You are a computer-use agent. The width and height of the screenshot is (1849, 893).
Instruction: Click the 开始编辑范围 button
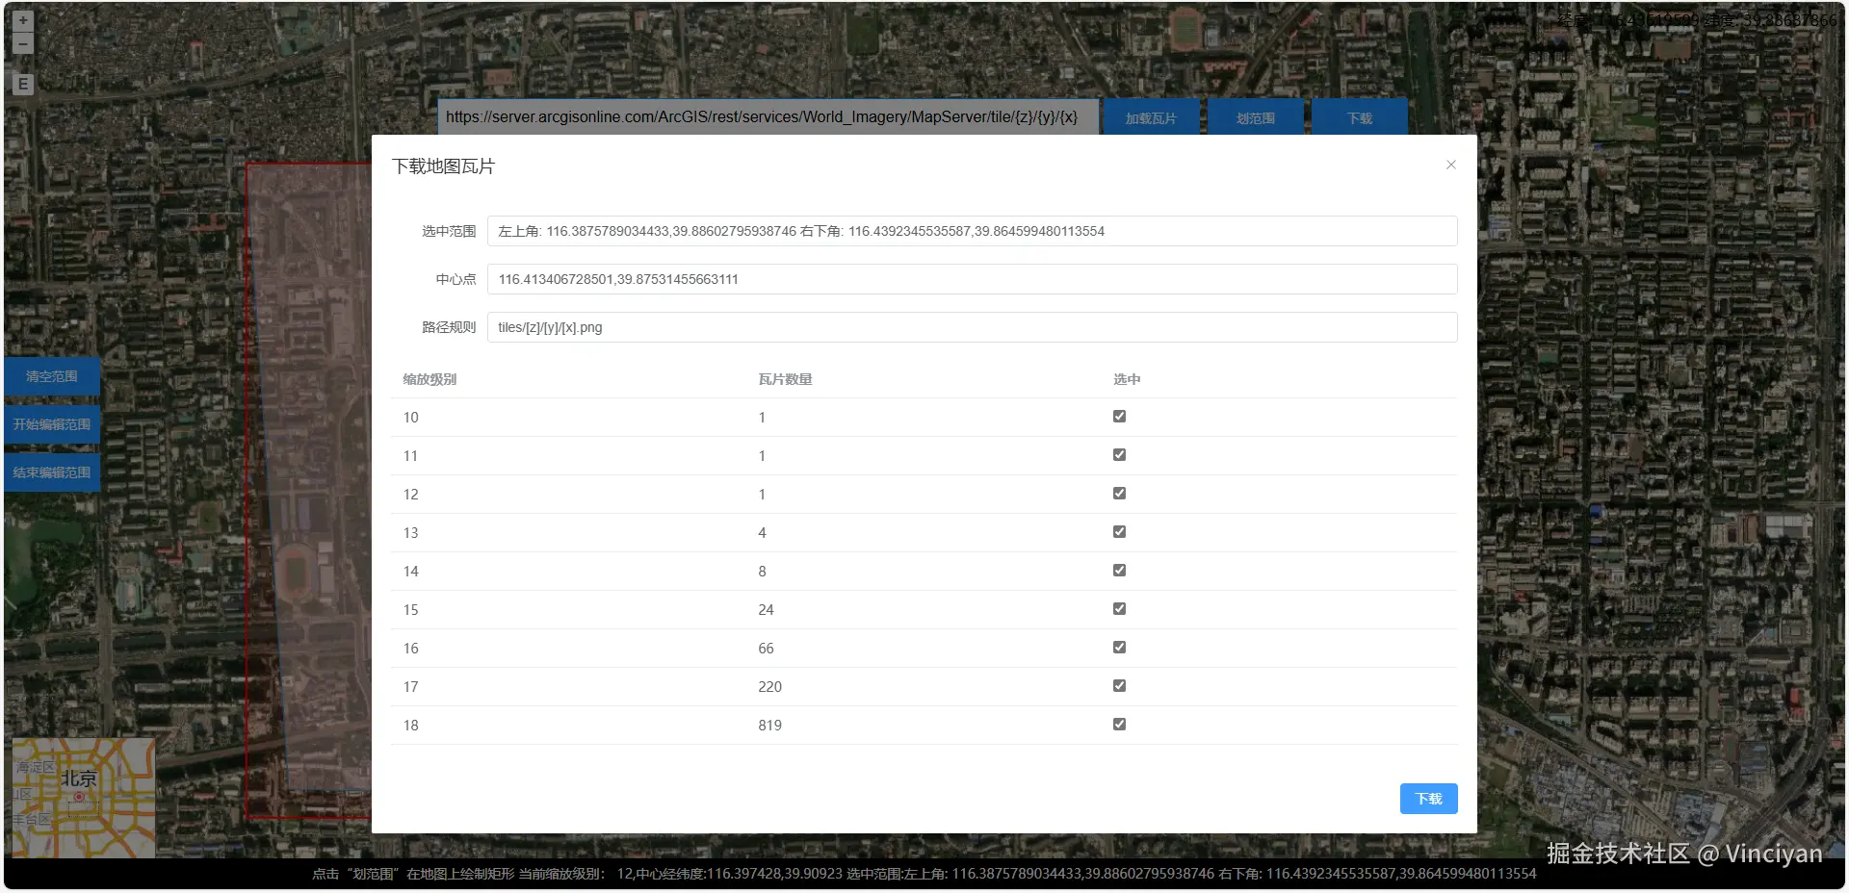(52, 424)
